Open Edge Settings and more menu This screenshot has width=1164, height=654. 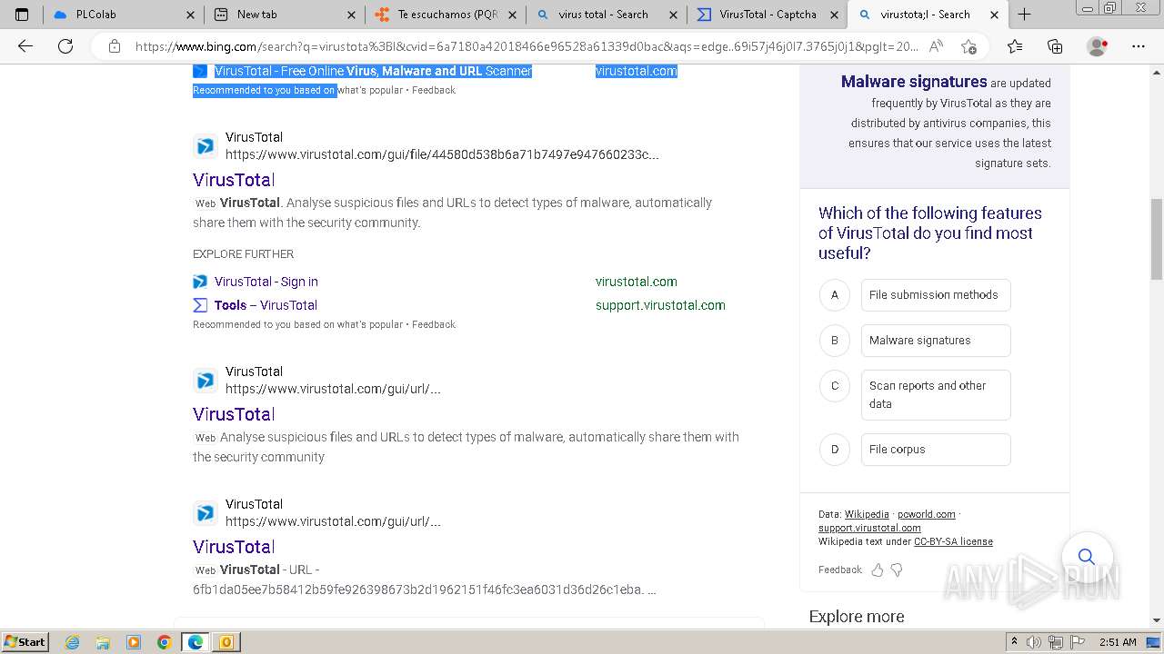[1138, 46]
